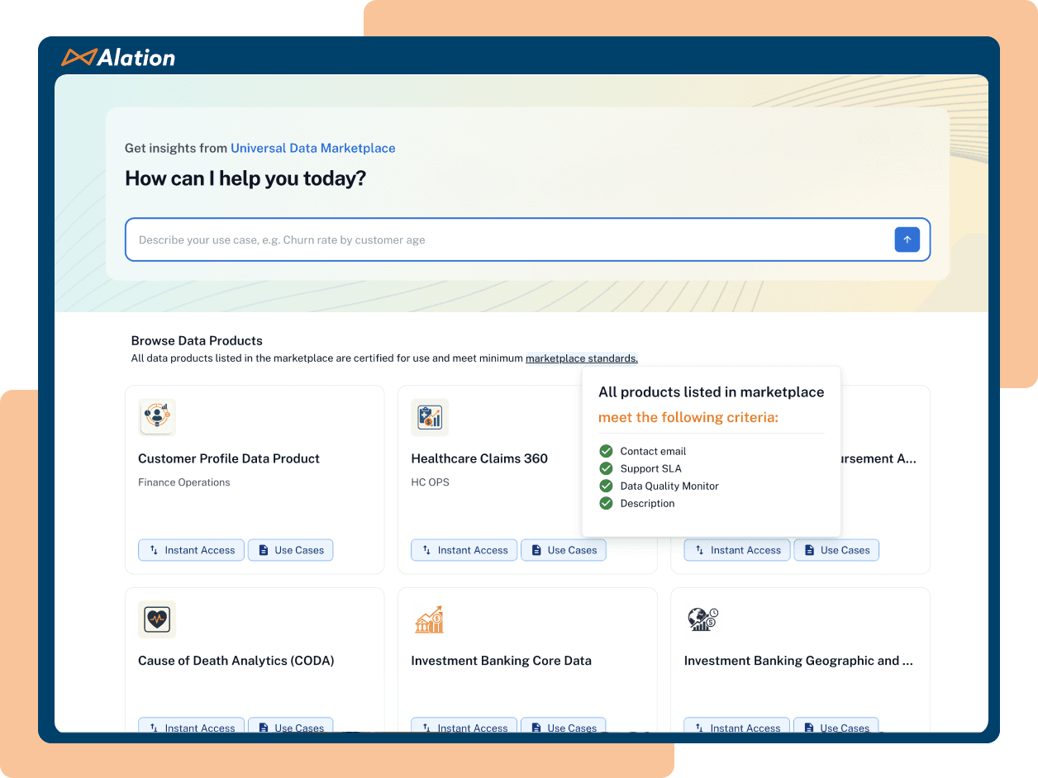Select the Description criteria row in the tooltip

point(647,503)
